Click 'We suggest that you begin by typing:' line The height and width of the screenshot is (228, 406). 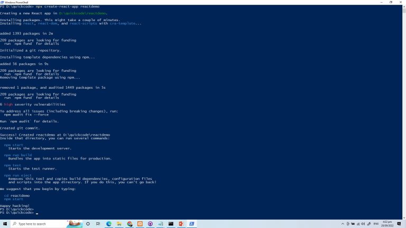tap(38, 189)
